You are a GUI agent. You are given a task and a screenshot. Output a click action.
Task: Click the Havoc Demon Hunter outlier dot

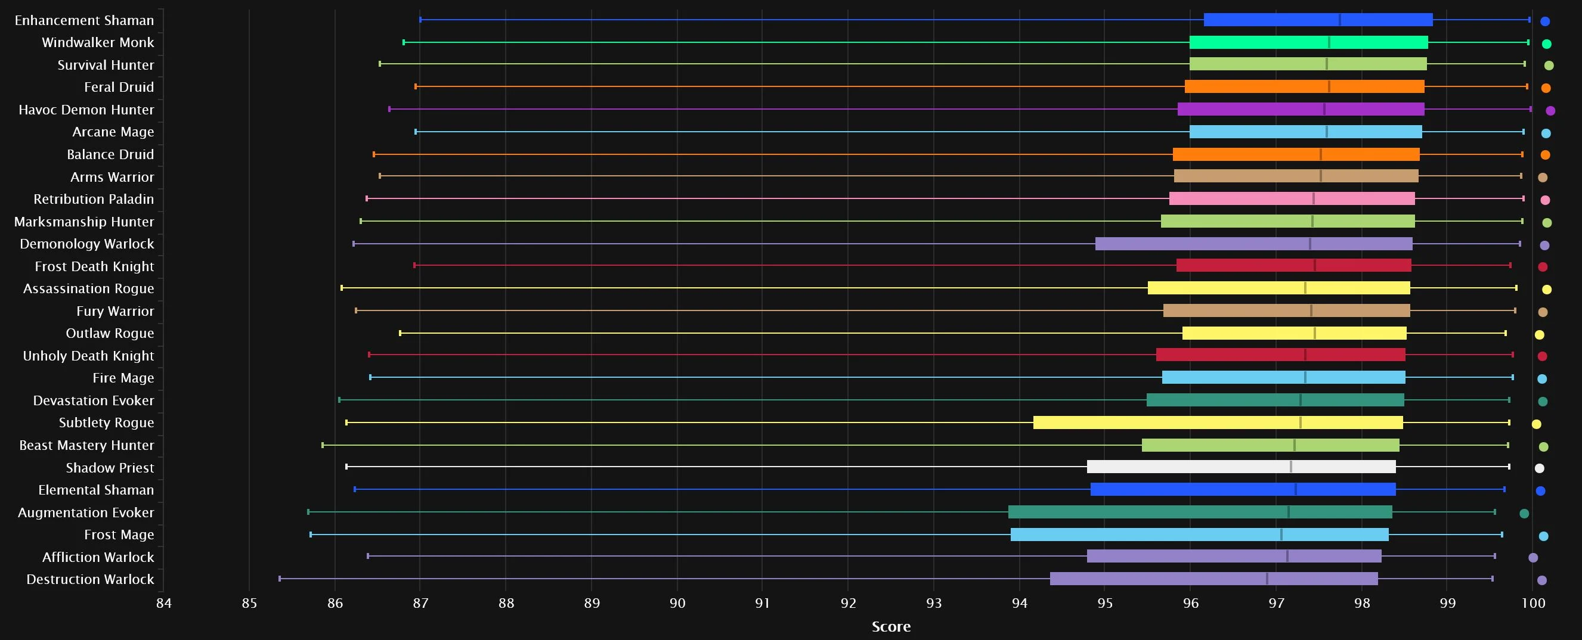pos(1550,111)
